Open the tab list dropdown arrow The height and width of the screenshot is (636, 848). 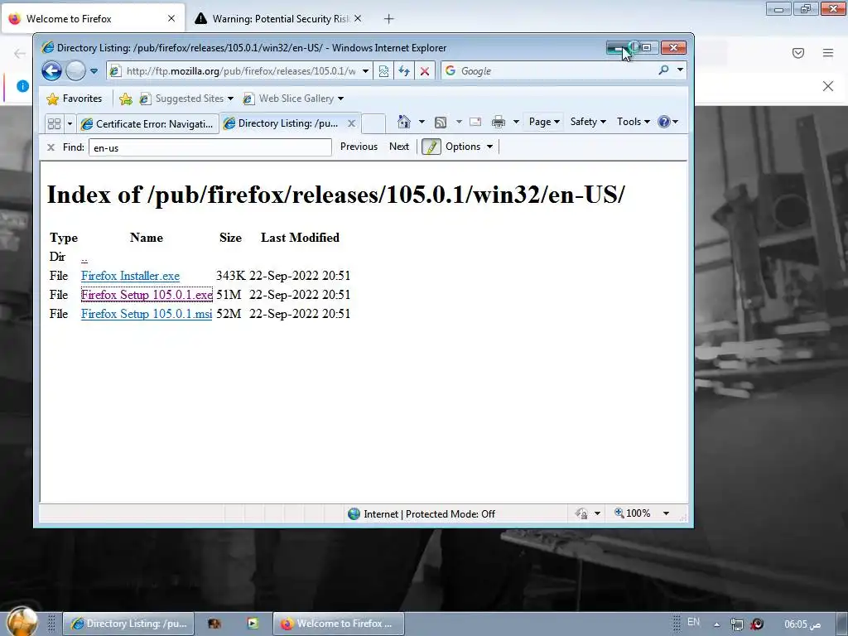(x=70, y=124)
